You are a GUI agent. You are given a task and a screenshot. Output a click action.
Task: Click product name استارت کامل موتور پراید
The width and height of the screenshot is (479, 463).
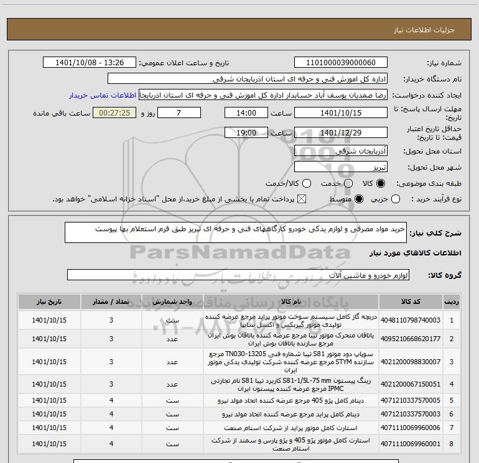tap(291, 428)
